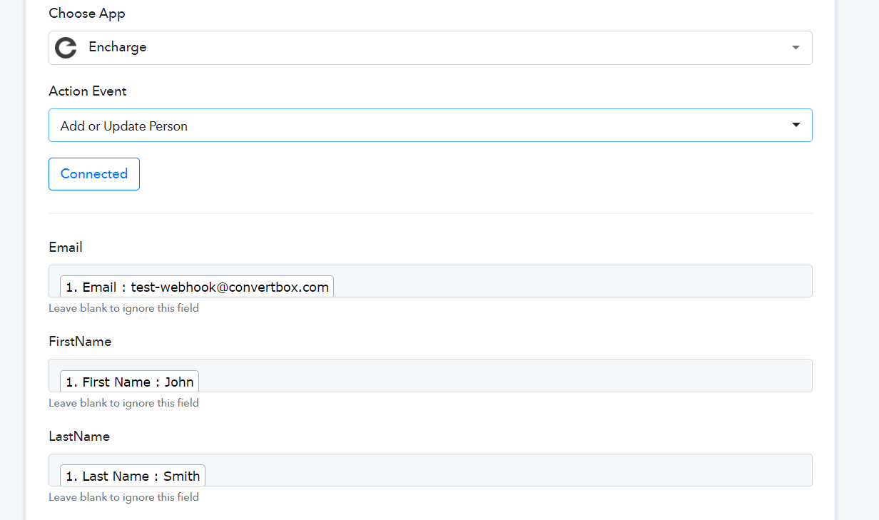Select the FirstName input field
Viewport: 879px width, 520px height.
430,375
